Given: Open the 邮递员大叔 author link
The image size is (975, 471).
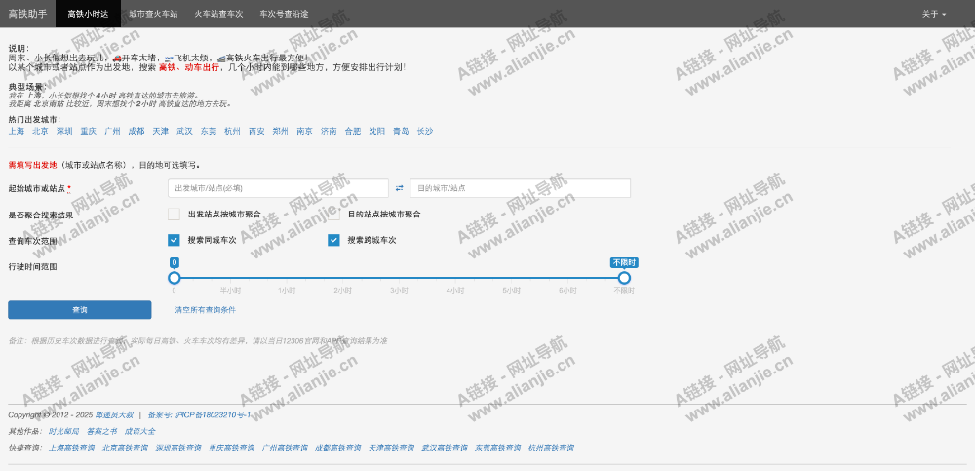Looking at the screenshot, I should pos(114,415).
